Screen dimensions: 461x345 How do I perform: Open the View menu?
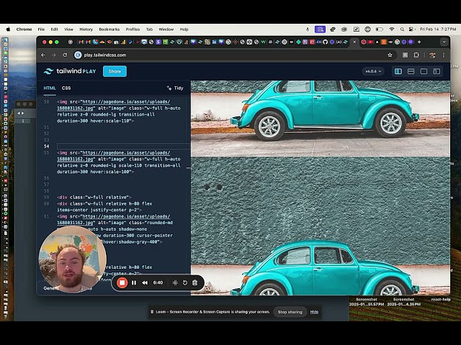pyautogui.click(x=69, y=29)
